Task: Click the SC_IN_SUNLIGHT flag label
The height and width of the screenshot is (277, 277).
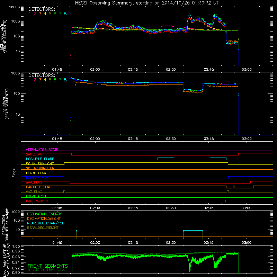Action: click(40, 163)
